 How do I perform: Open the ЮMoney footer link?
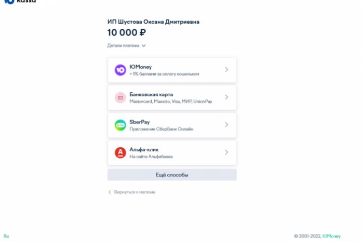[331, 236]
